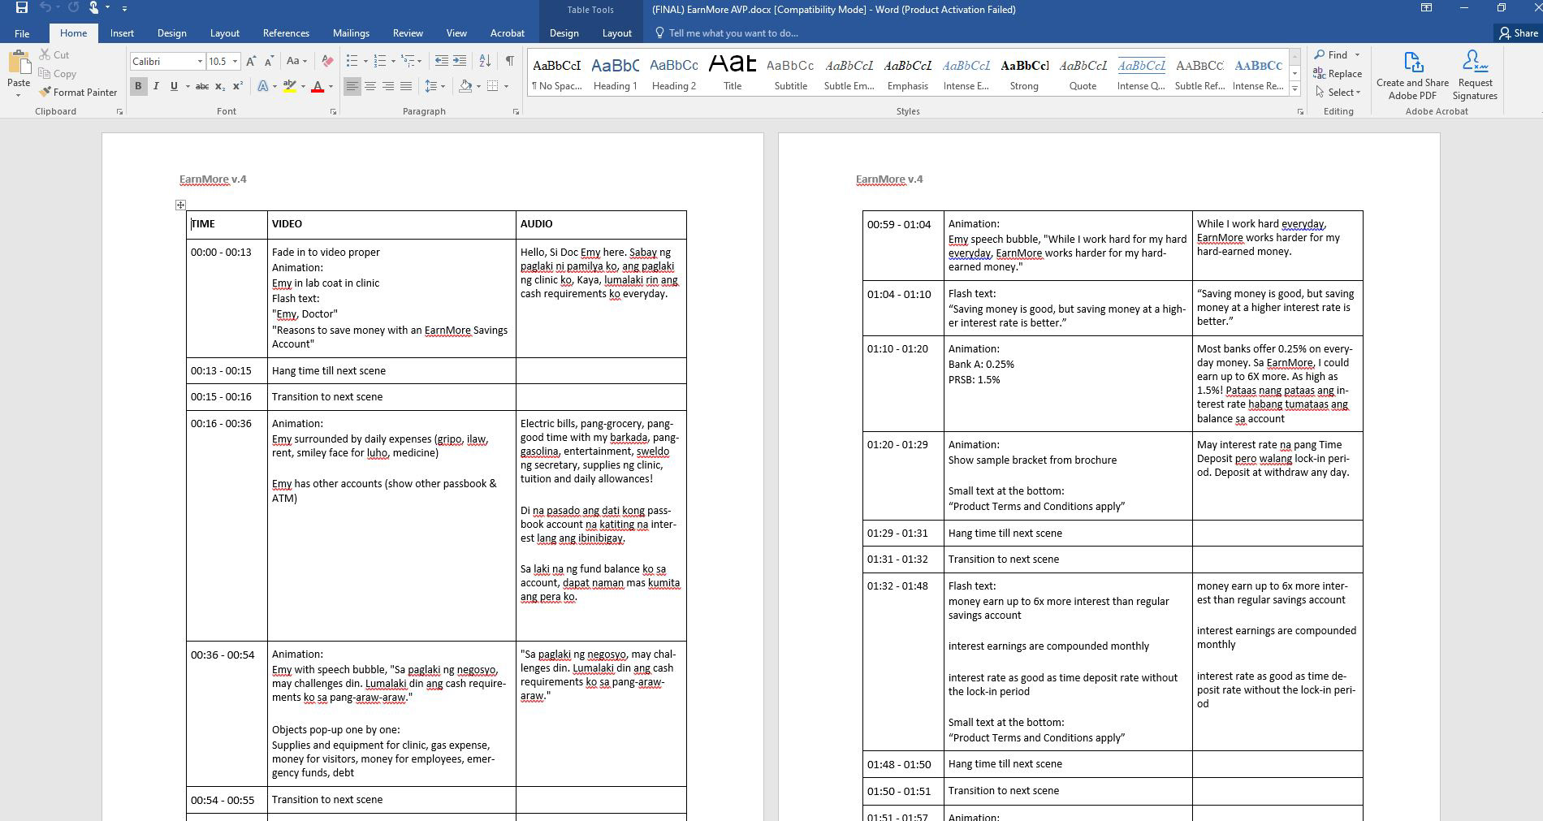Viewport: 1543px width, 821px height.
Task: Click the Shading paint bucket
Action: 465,86
